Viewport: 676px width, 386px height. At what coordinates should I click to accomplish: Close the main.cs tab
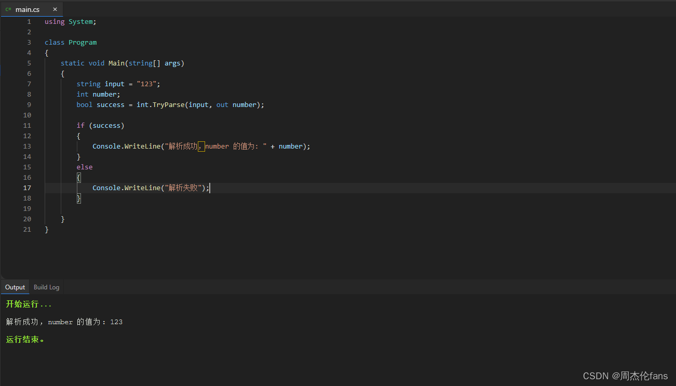pos(55,9)
